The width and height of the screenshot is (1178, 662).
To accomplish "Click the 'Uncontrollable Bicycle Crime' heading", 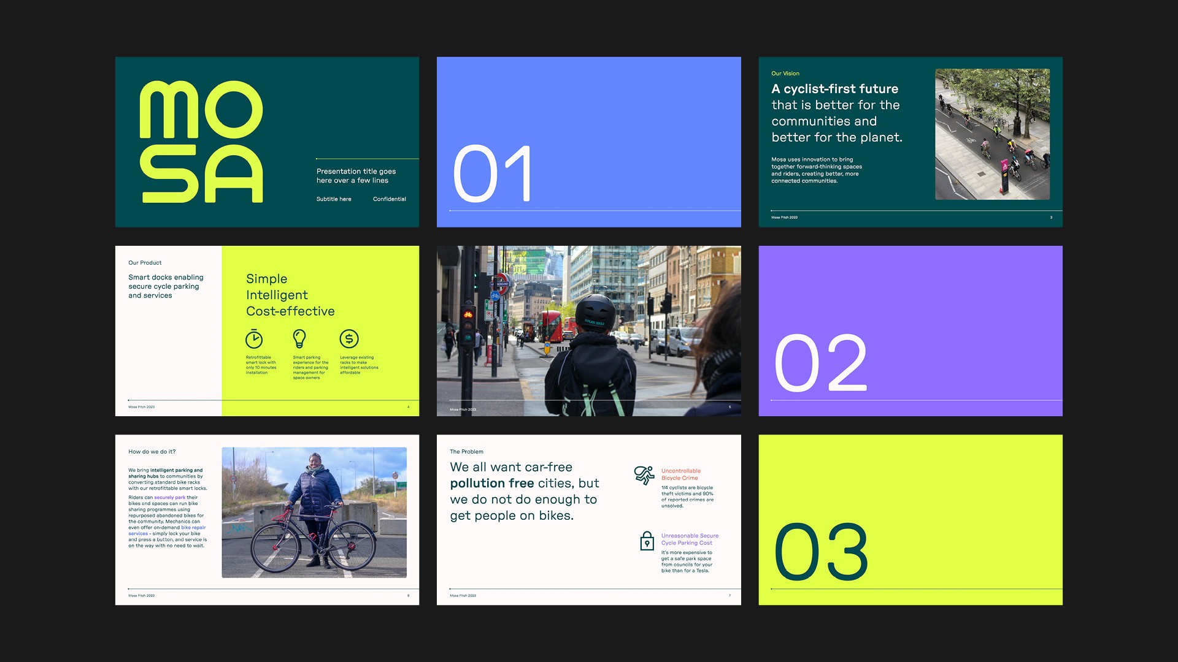I will click(680, 474).
